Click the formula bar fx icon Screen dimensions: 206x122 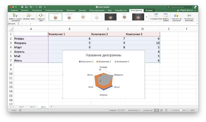tap(30, 24)
